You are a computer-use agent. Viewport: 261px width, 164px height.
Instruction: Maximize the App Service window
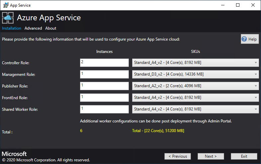click(x=238, y=5)
